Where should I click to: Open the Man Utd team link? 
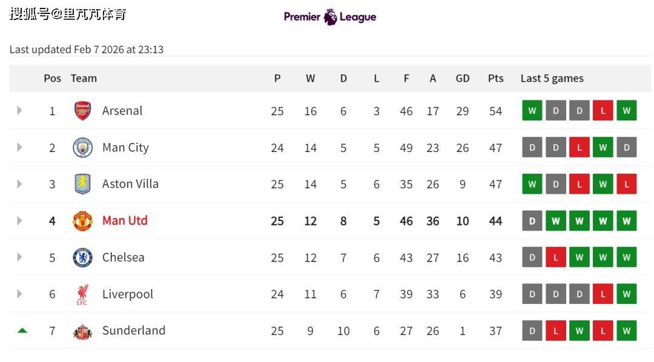tap(125, 221)
